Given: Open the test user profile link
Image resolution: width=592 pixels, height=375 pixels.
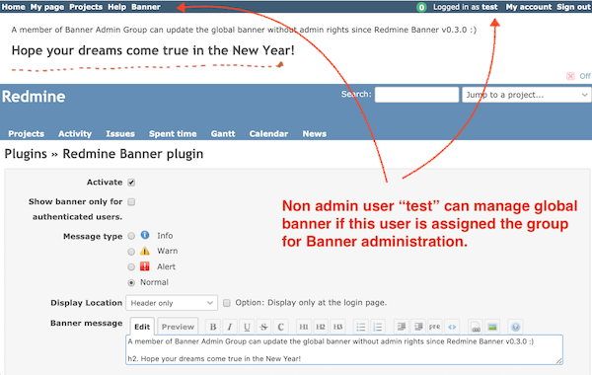Looking at the screenshot, I should (x=489, y=7).
